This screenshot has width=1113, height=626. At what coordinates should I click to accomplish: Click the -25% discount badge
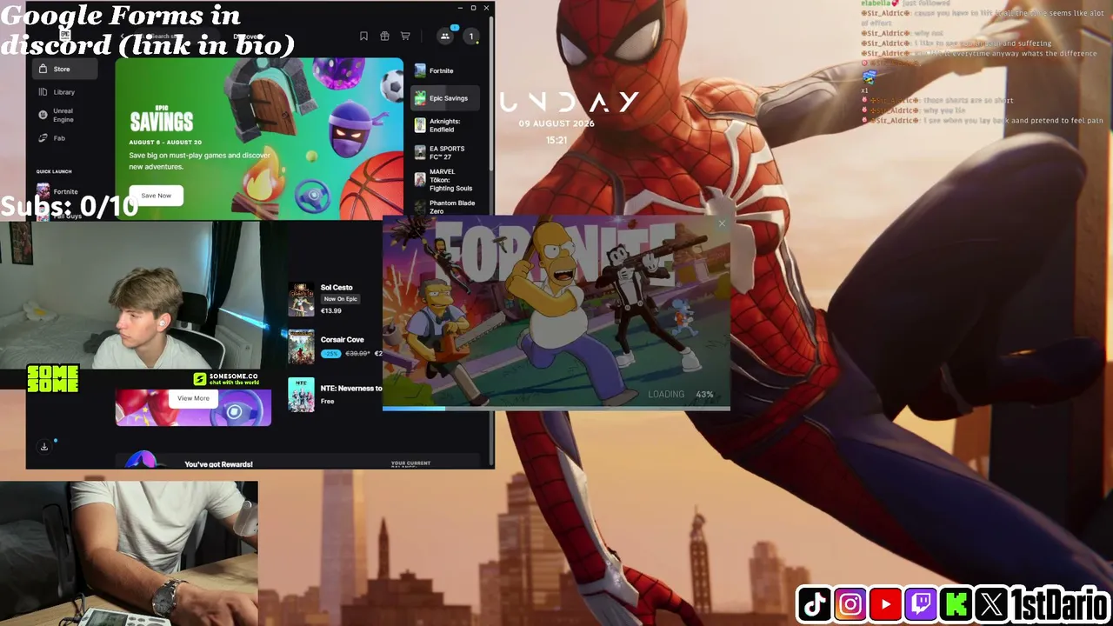330,354
